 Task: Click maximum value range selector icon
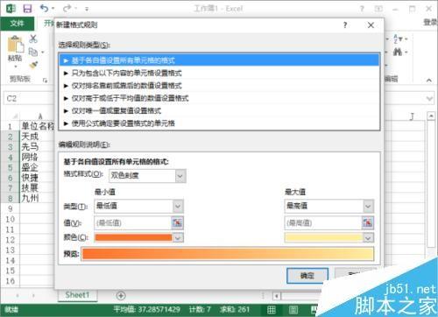(368, 223)
